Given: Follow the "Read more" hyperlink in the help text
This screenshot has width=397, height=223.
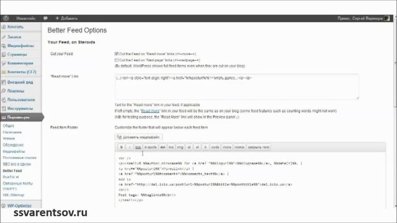Looking at the screenshot, I should [150, 111].
